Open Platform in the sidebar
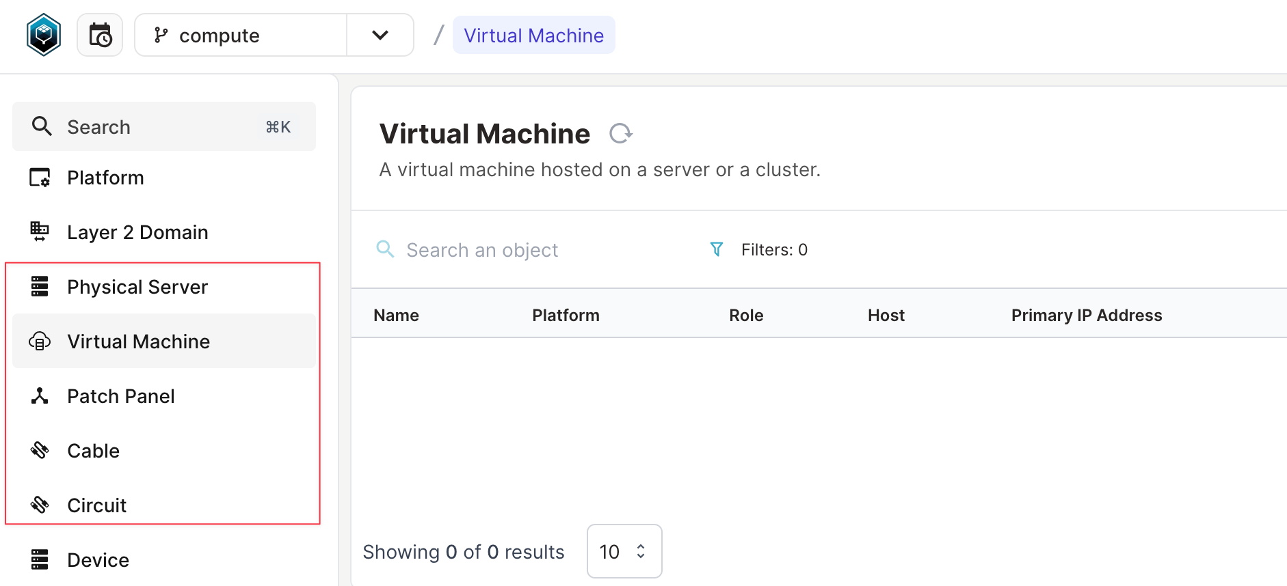The height and width of the screenshot is (586, 1287). coord(164,178)
